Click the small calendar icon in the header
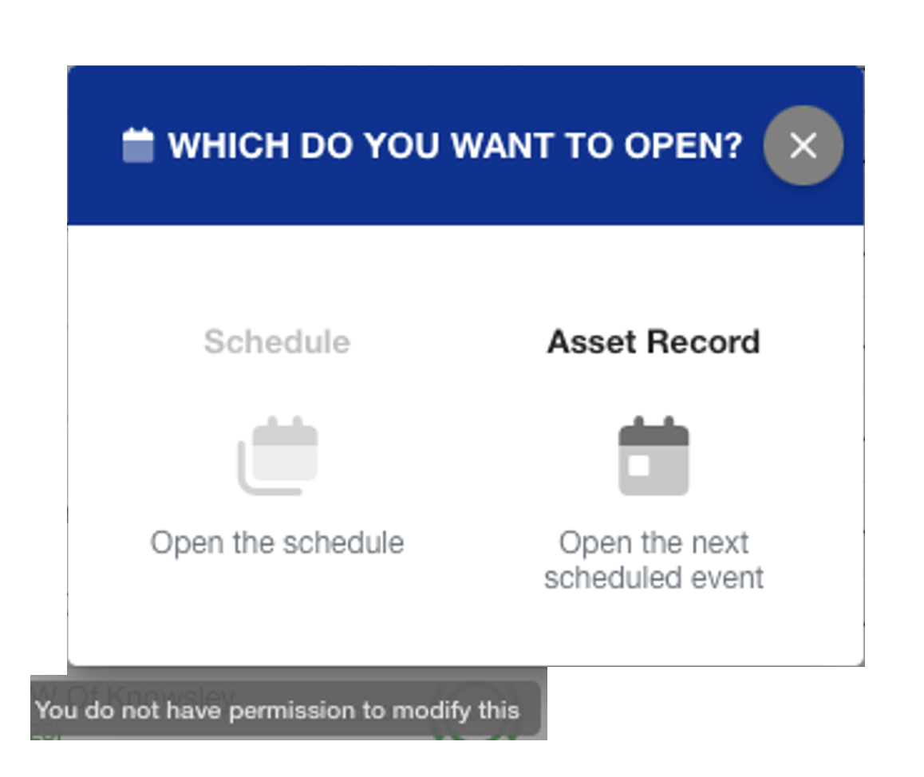The width and height of the screenshot is (924, 777). (x=137, y=146)
